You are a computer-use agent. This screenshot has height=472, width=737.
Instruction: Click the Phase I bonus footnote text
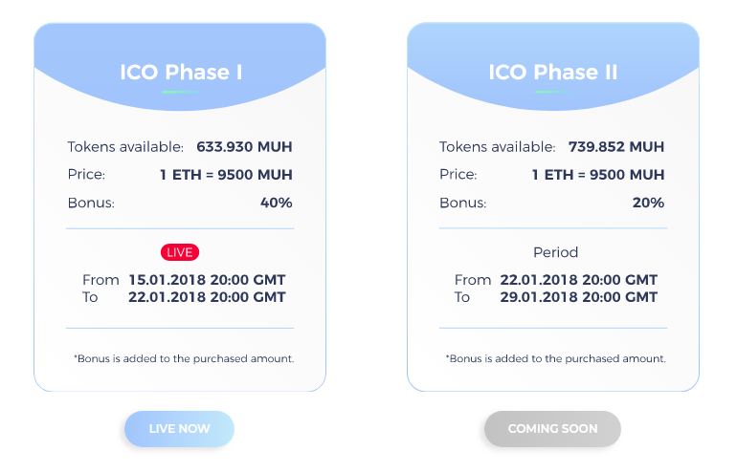click(184, 359)
